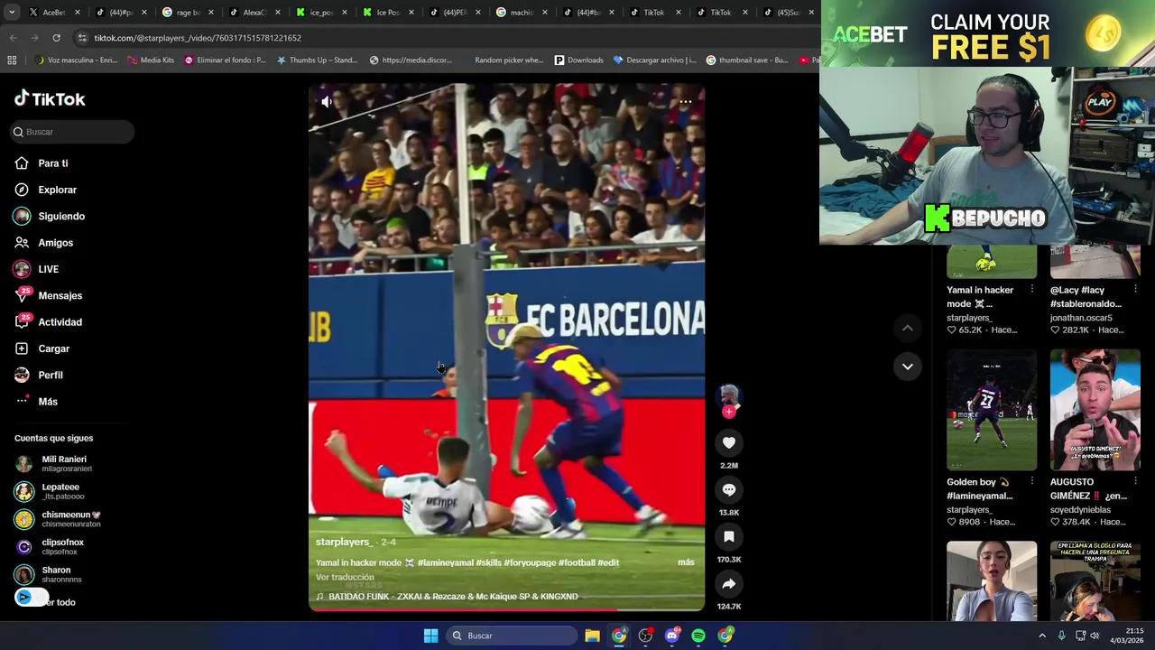Share the video using the arrow icon
The image size is (1155, 650).
pos(729,583)
